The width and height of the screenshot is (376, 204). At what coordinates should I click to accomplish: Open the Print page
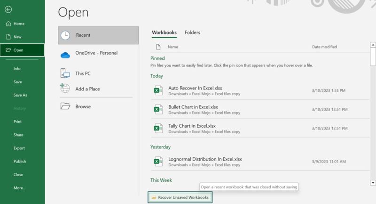coord(17,122)
